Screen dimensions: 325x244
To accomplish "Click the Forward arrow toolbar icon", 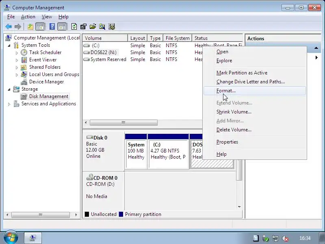I will pyautogui.click(x=18, y=26).
